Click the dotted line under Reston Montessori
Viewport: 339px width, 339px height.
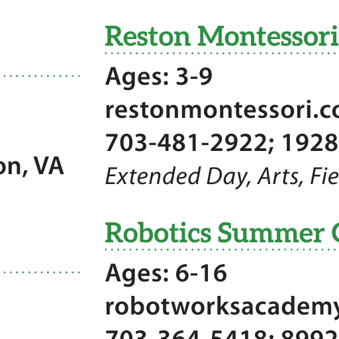222,54
